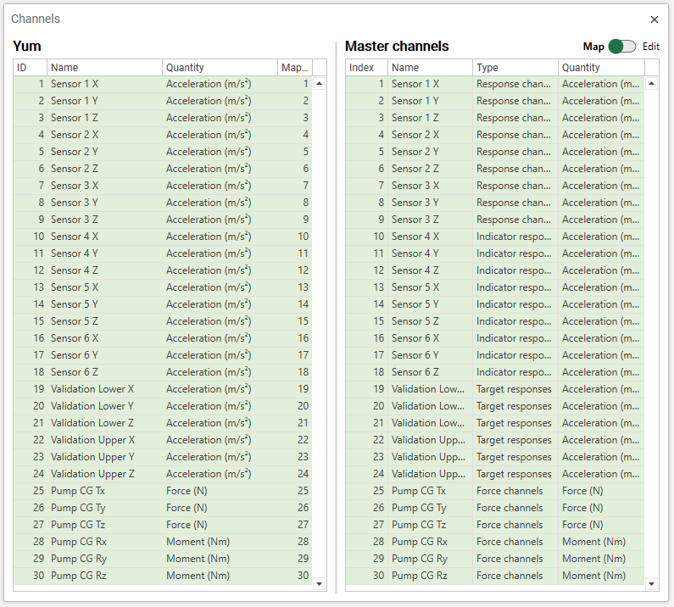Close the Channels dialog
The image size is (674, 607).
coord(654,19)
